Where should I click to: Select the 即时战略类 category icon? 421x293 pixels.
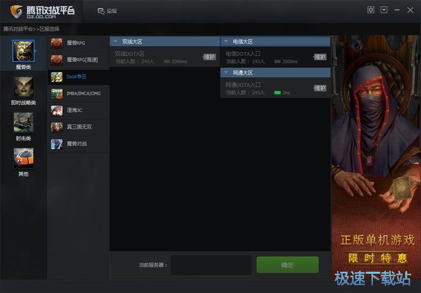pos(24,87)
